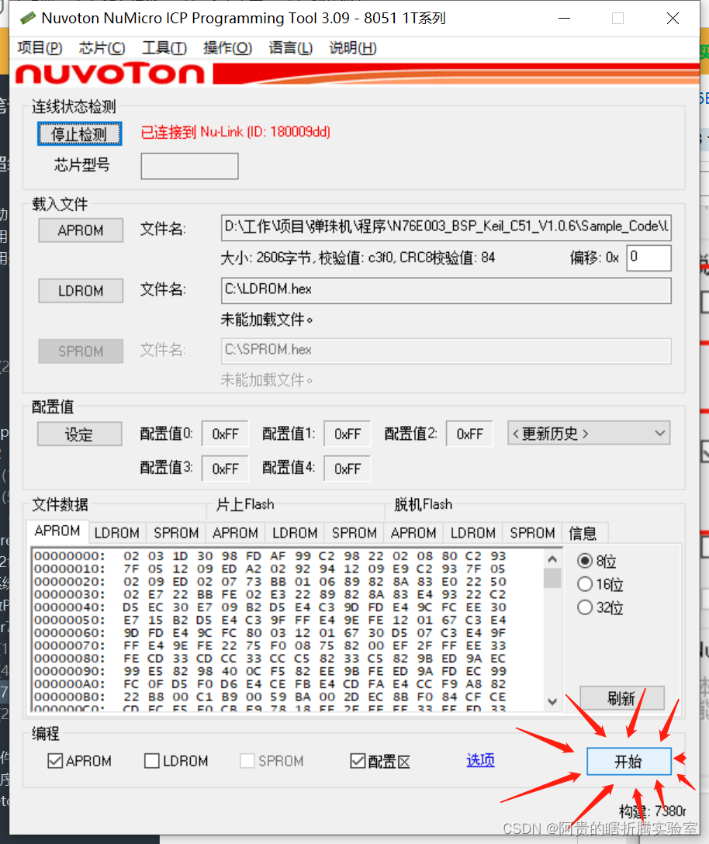Click the 开始 programming button
The width and height of the screenshot is (709, 844).
(x=628, y=761)
